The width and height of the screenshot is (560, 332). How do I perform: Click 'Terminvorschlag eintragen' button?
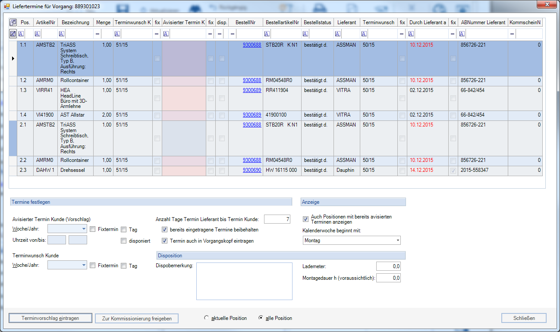pyautogui.click(x=50, y=318)
